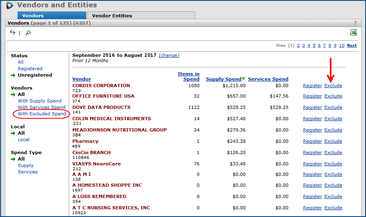The width and height of the screenshot is (366, 217).
Task: Export the vendor list to Excel
Action: tap(353, 33)
